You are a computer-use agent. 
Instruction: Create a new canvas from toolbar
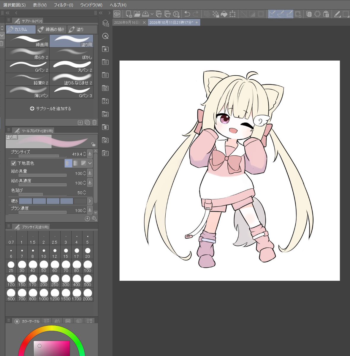point(129,14)
